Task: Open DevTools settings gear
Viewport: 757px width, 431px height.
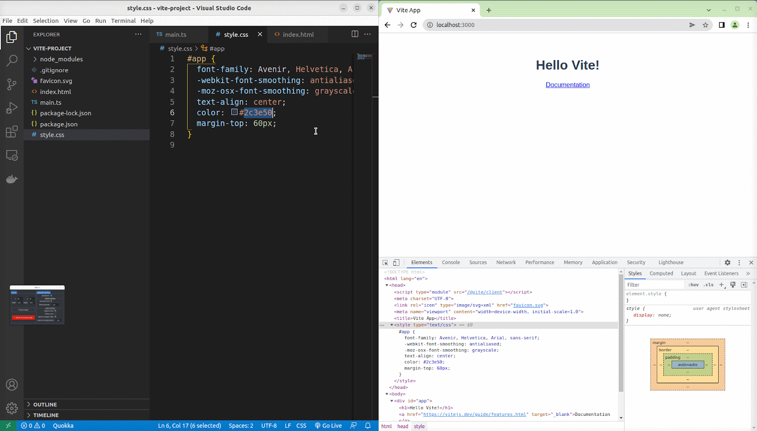Action: [x=728, y=263]
